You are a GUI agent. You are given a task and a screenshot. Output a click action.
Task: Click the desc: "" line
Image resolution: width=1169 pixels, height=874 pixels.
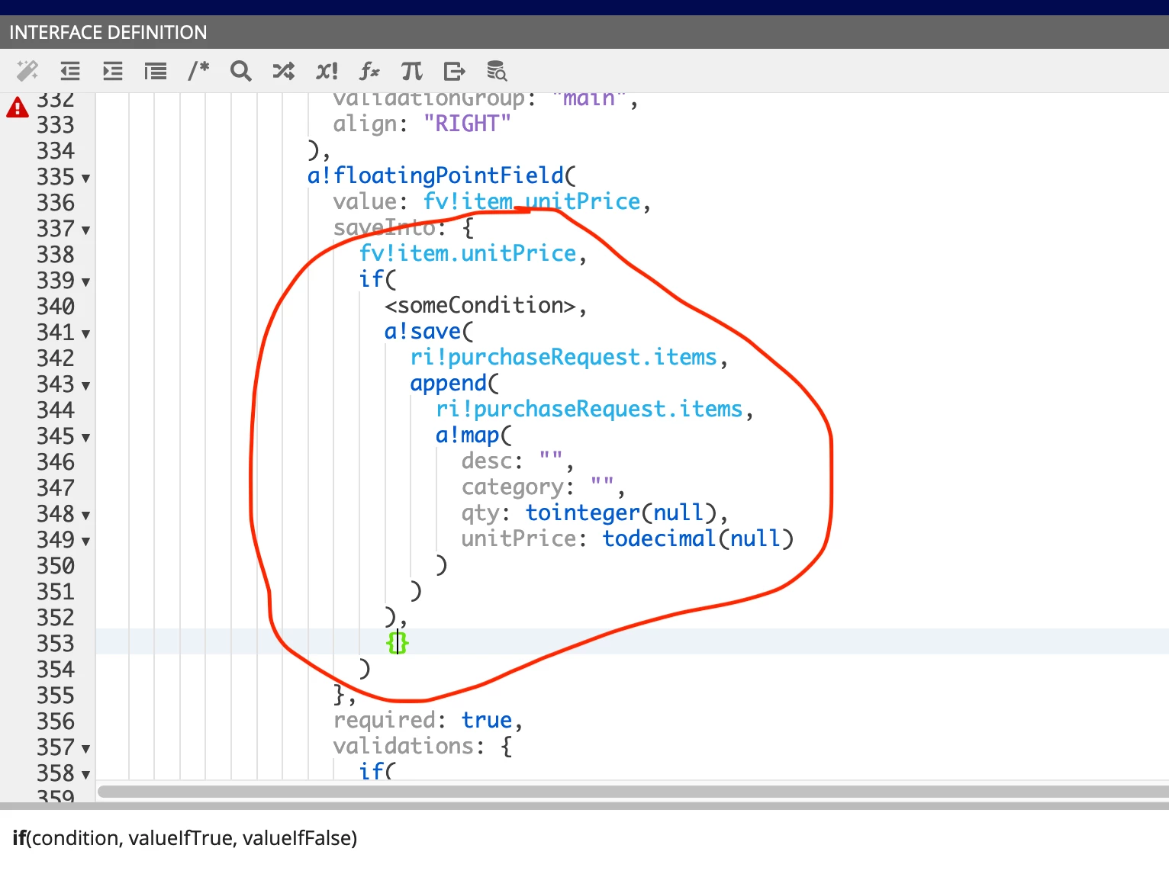(517, 461)
